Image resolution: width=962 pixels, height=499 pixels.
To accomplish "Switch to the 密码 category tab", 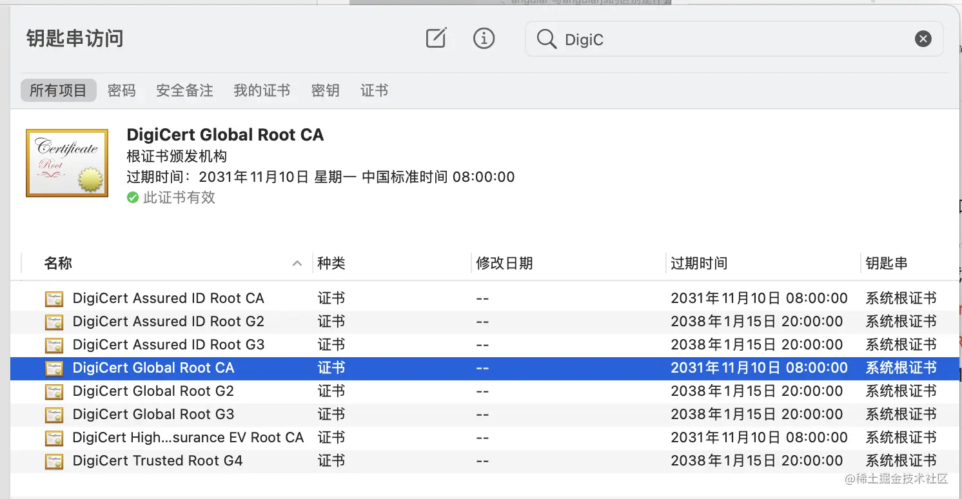I will click(121, 90).
